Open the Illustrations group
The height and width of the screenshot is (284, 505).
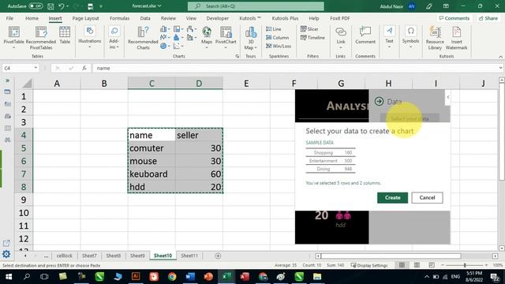[x=89, y=37]
